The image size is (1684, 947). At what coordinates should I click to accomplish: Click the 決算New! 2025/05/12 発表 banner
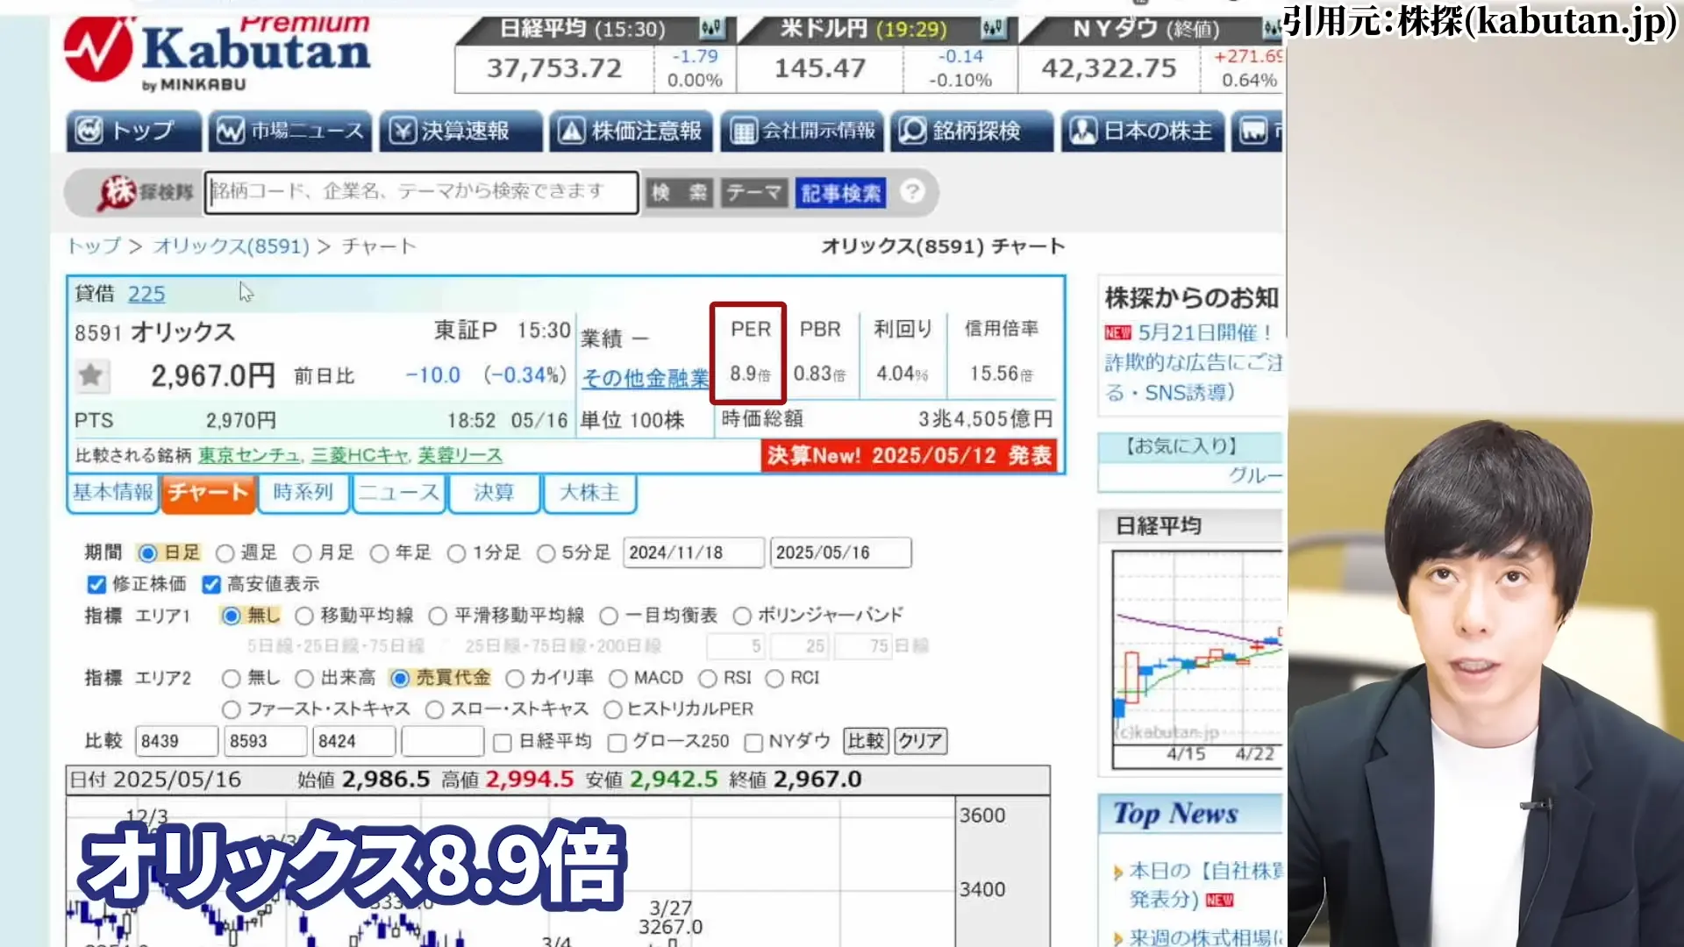[909, 455]
